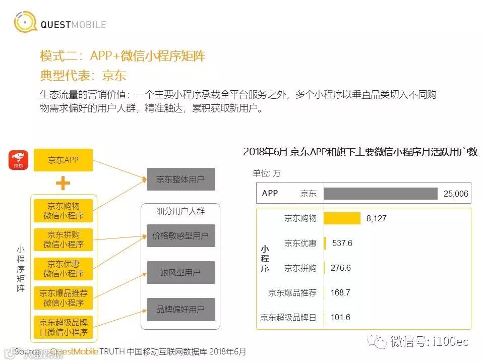Image resolution: width=484 pixels, height=363 pixels.
Task: Click the heading 典型代表：京东
Action: 83,76
